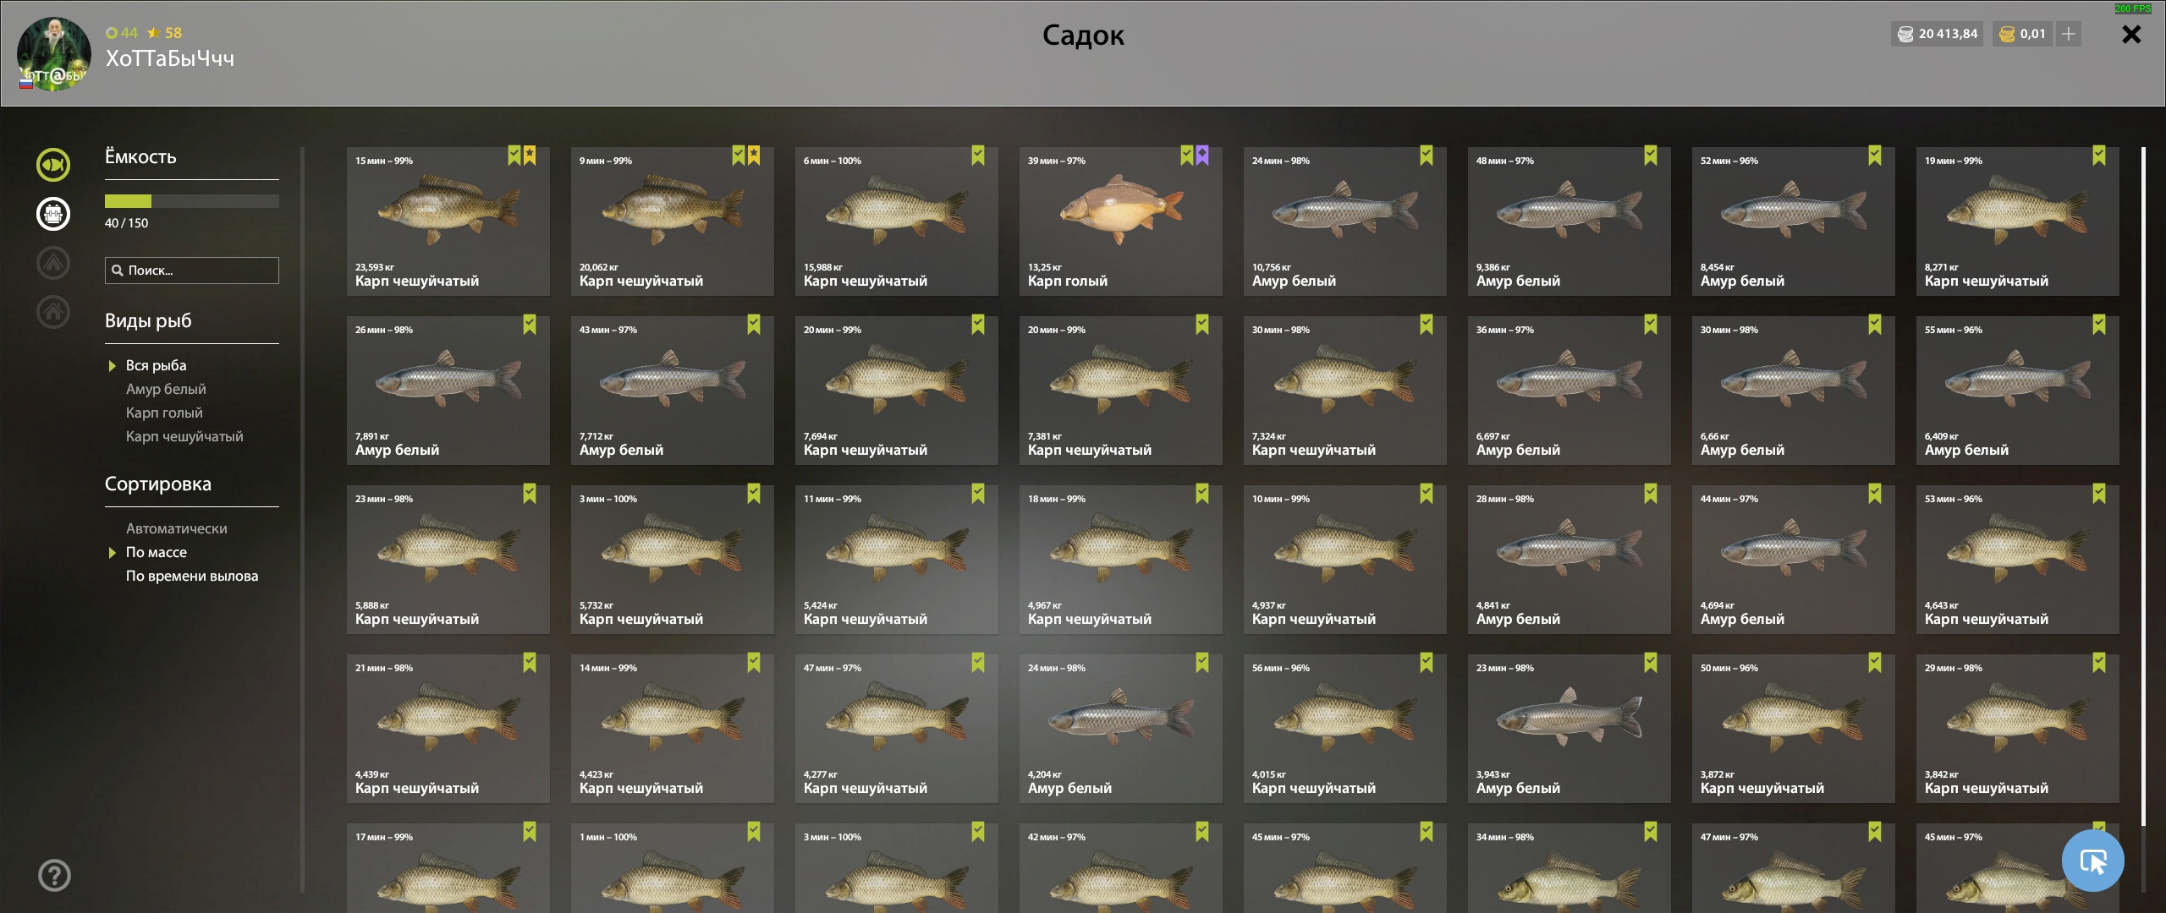Choose По массе sorting option

157,552
